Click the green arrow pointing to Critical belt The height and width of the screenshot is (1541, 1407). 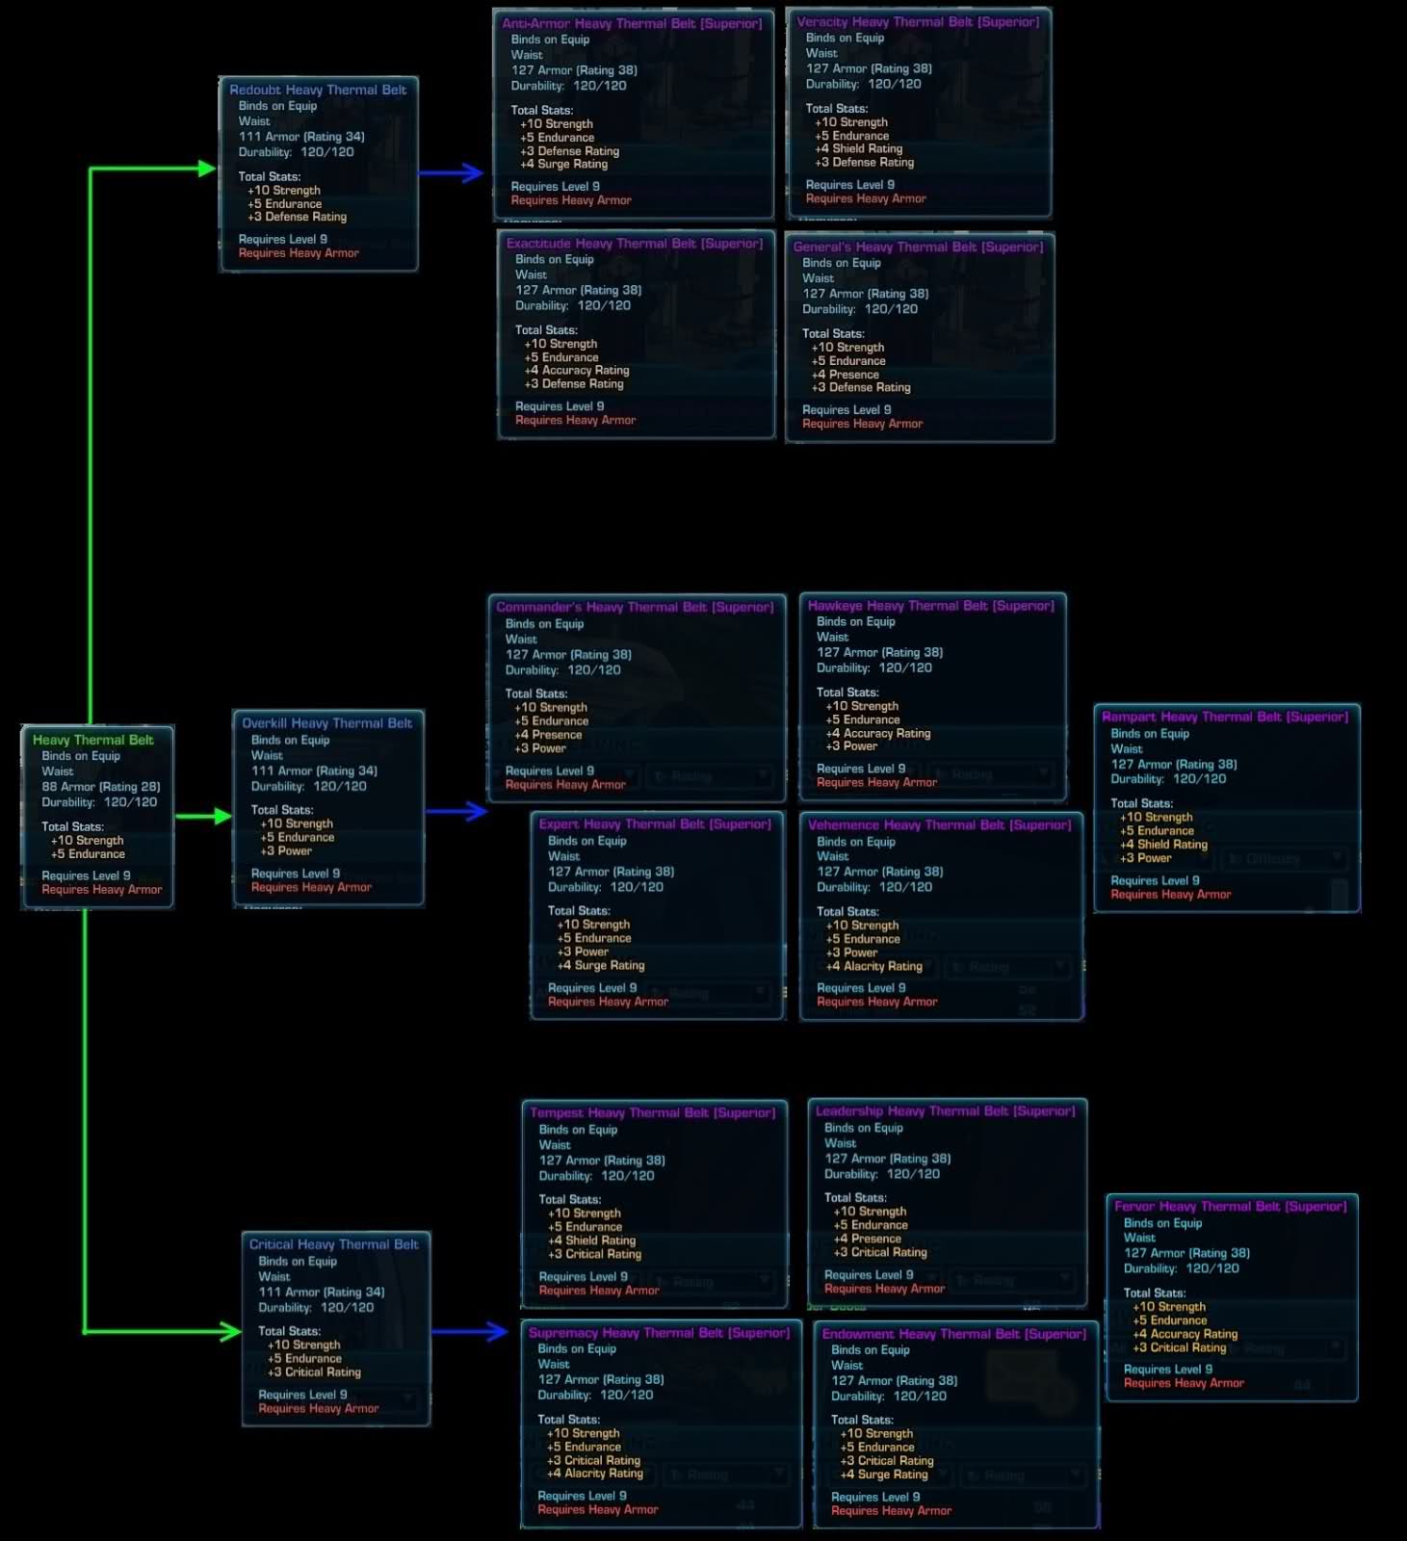(228, 1332)
